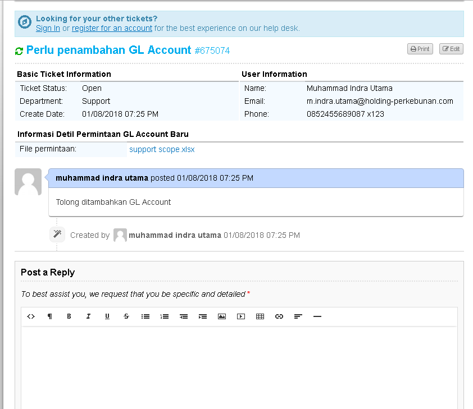
Task: Open paragraph formatting options
Action: [x=50, y=316]
